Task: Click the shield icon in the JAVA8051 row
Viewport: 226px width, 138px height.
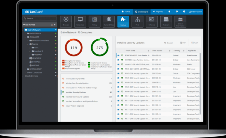Action: 122,60
